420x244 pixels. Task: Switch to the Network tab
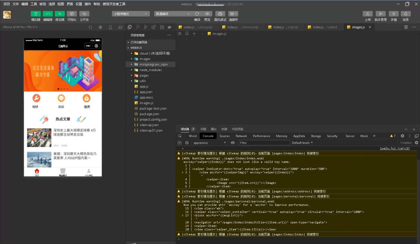[241, 136]
